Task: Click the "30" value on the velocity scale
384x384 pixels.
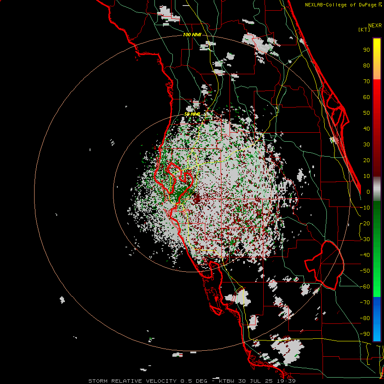Action: click(x=367, y=145)
